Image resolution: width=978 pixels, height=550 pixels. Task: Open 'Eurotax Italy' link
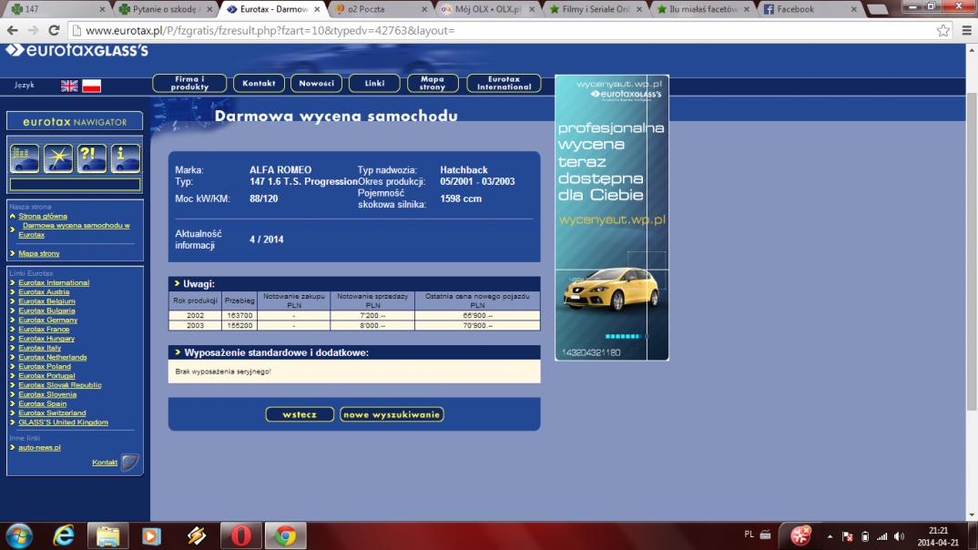[x=40, y=348]
